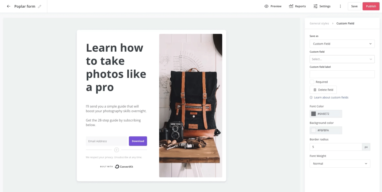Click the Preview eye icon

point(266,6)
